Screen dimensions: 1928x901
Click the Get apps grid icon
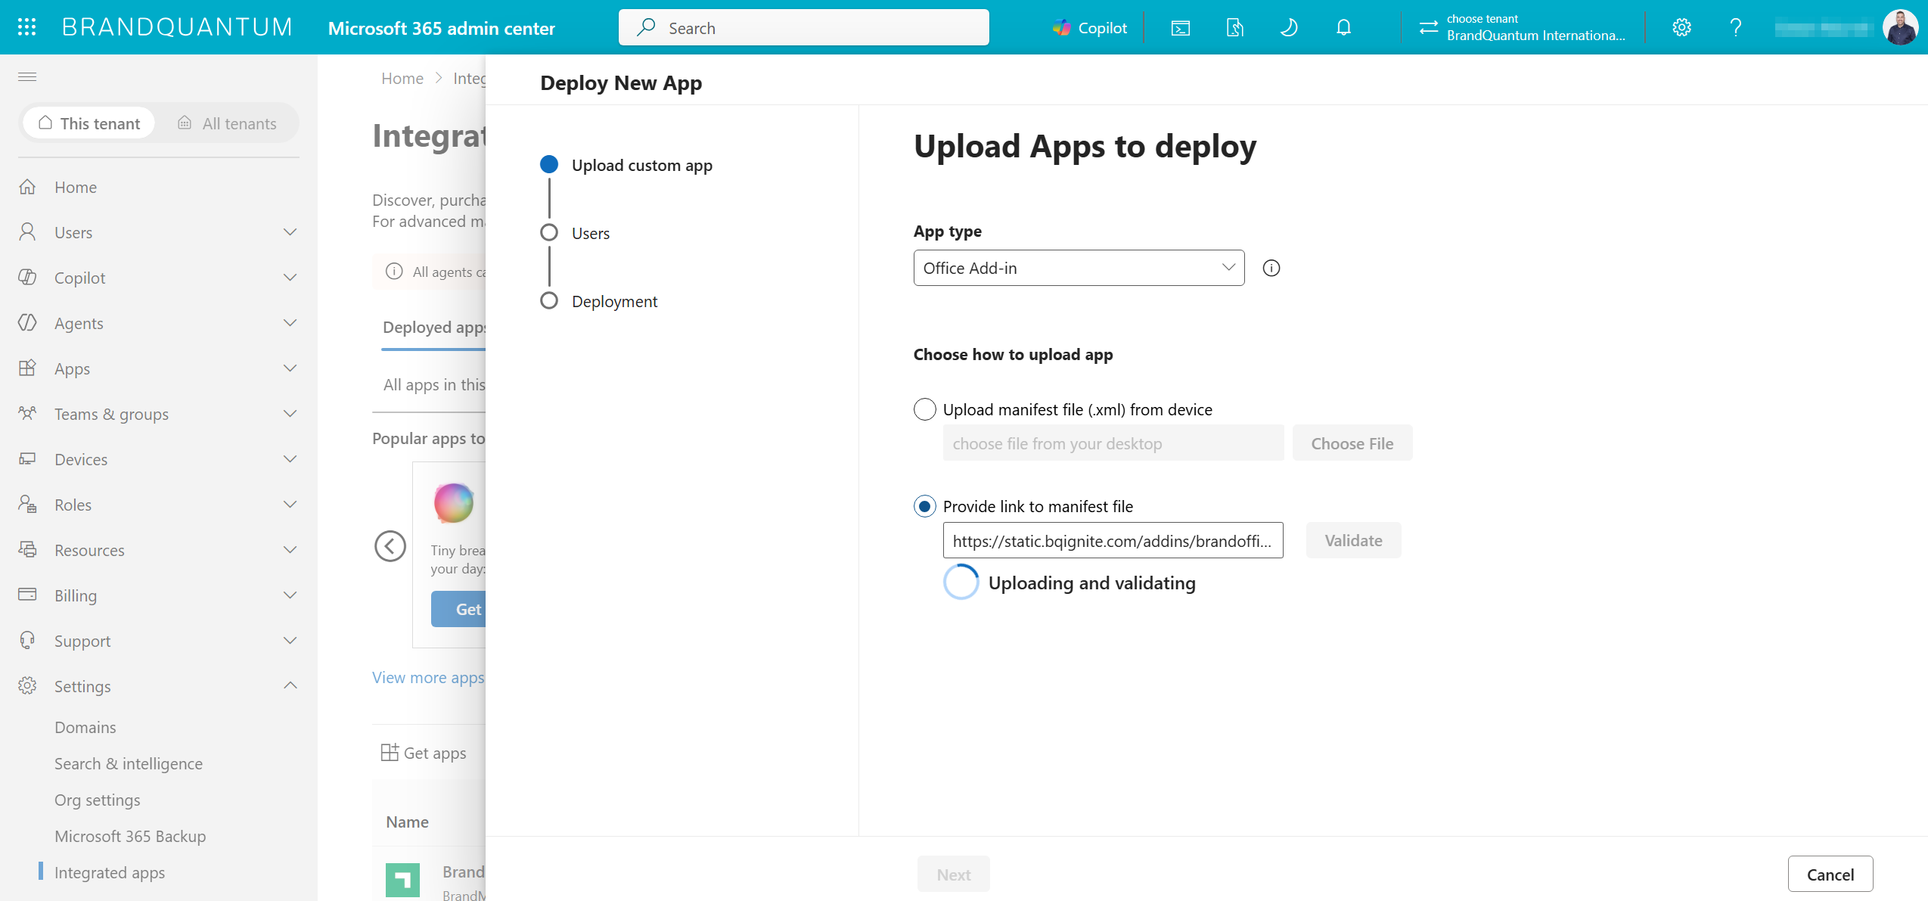click(390, 752)
